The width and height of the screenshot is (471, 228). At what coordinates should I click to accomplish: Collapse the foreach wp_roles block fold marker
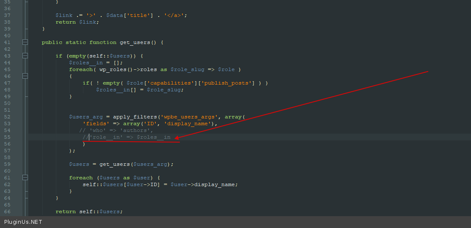(x=25, y=76)
